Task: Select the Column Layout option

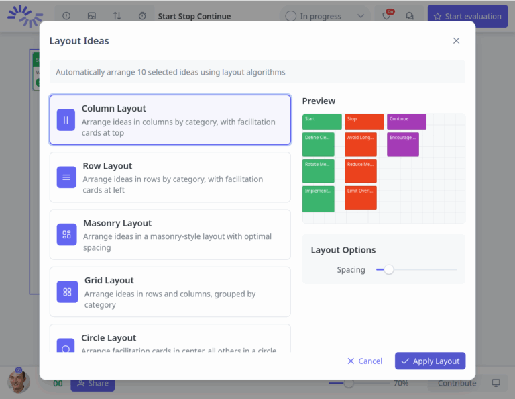Action: (170, 120)
